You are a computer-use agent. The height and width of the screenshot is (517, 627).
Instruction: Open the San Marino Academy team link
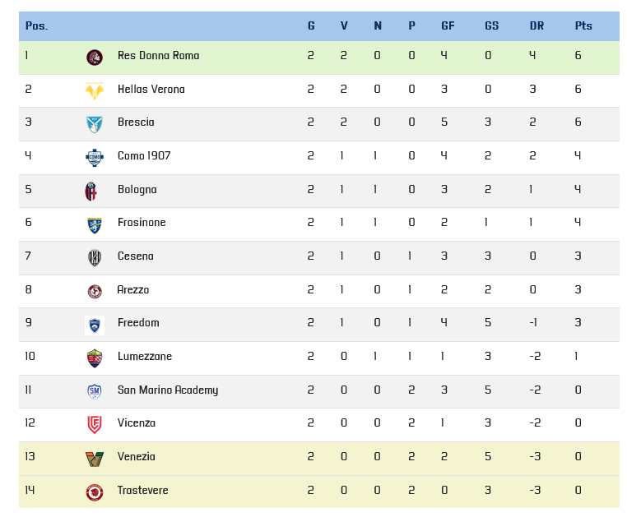click(x=168, y=390)
